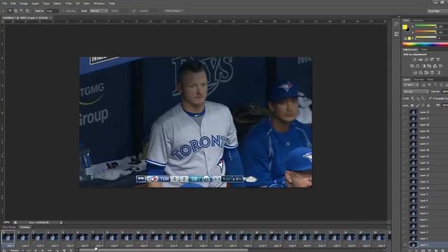Click the yellow foreground color swatch
The image size is (448, 252).
405,27
